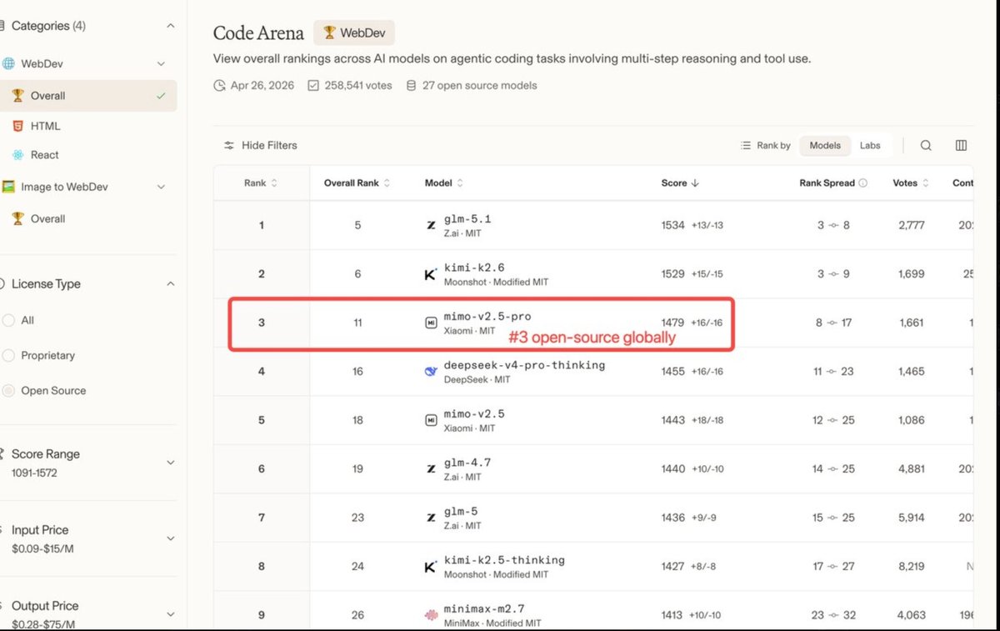Expand the Output Price chevron
Image resolution: width=1000 pixels, height=631 pixels.
pos(171,614)
